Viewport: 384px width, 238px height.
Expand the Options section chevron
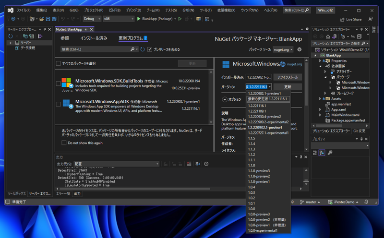(x=225, y=99)
